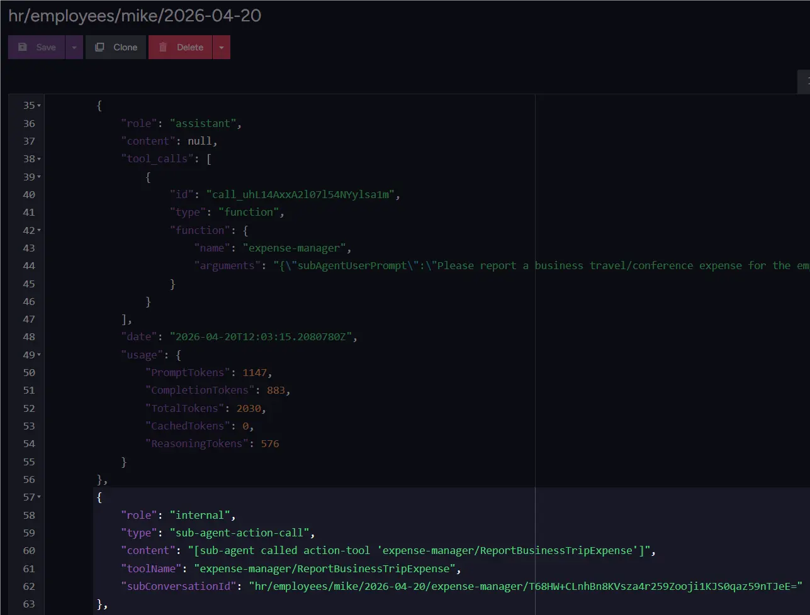Clone this document
The width and height of the screenshot is (810, 615).
coord(116,47)
